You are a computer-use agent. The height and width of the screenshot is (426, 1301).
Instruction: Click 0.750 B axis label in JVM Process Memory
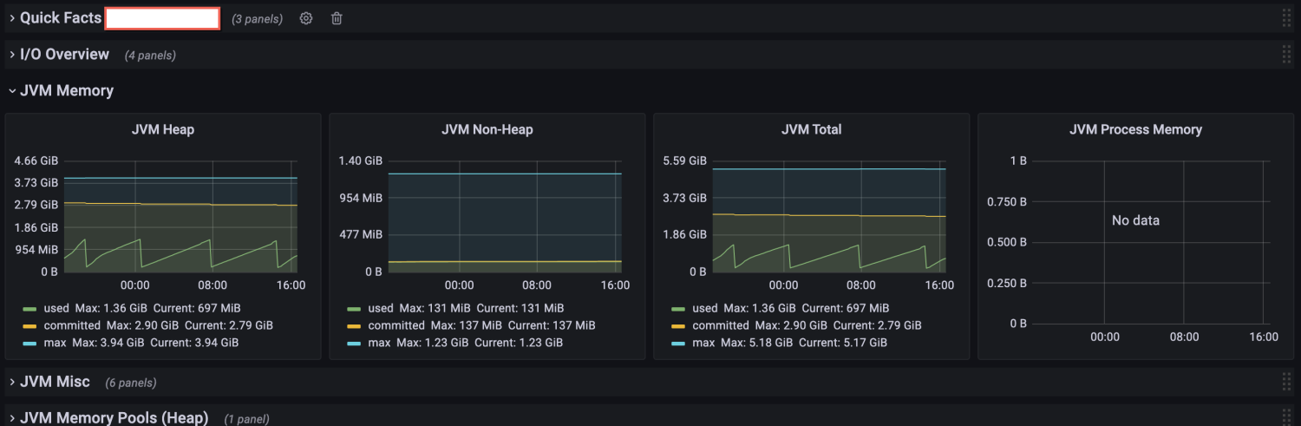[1007, 201]
